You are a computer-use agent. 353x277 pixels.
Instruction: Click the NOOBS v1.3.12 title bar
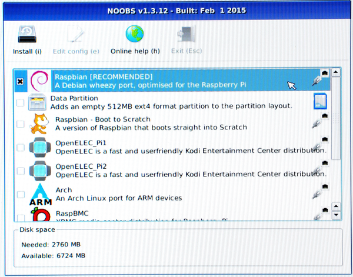(x=176, y=11)
